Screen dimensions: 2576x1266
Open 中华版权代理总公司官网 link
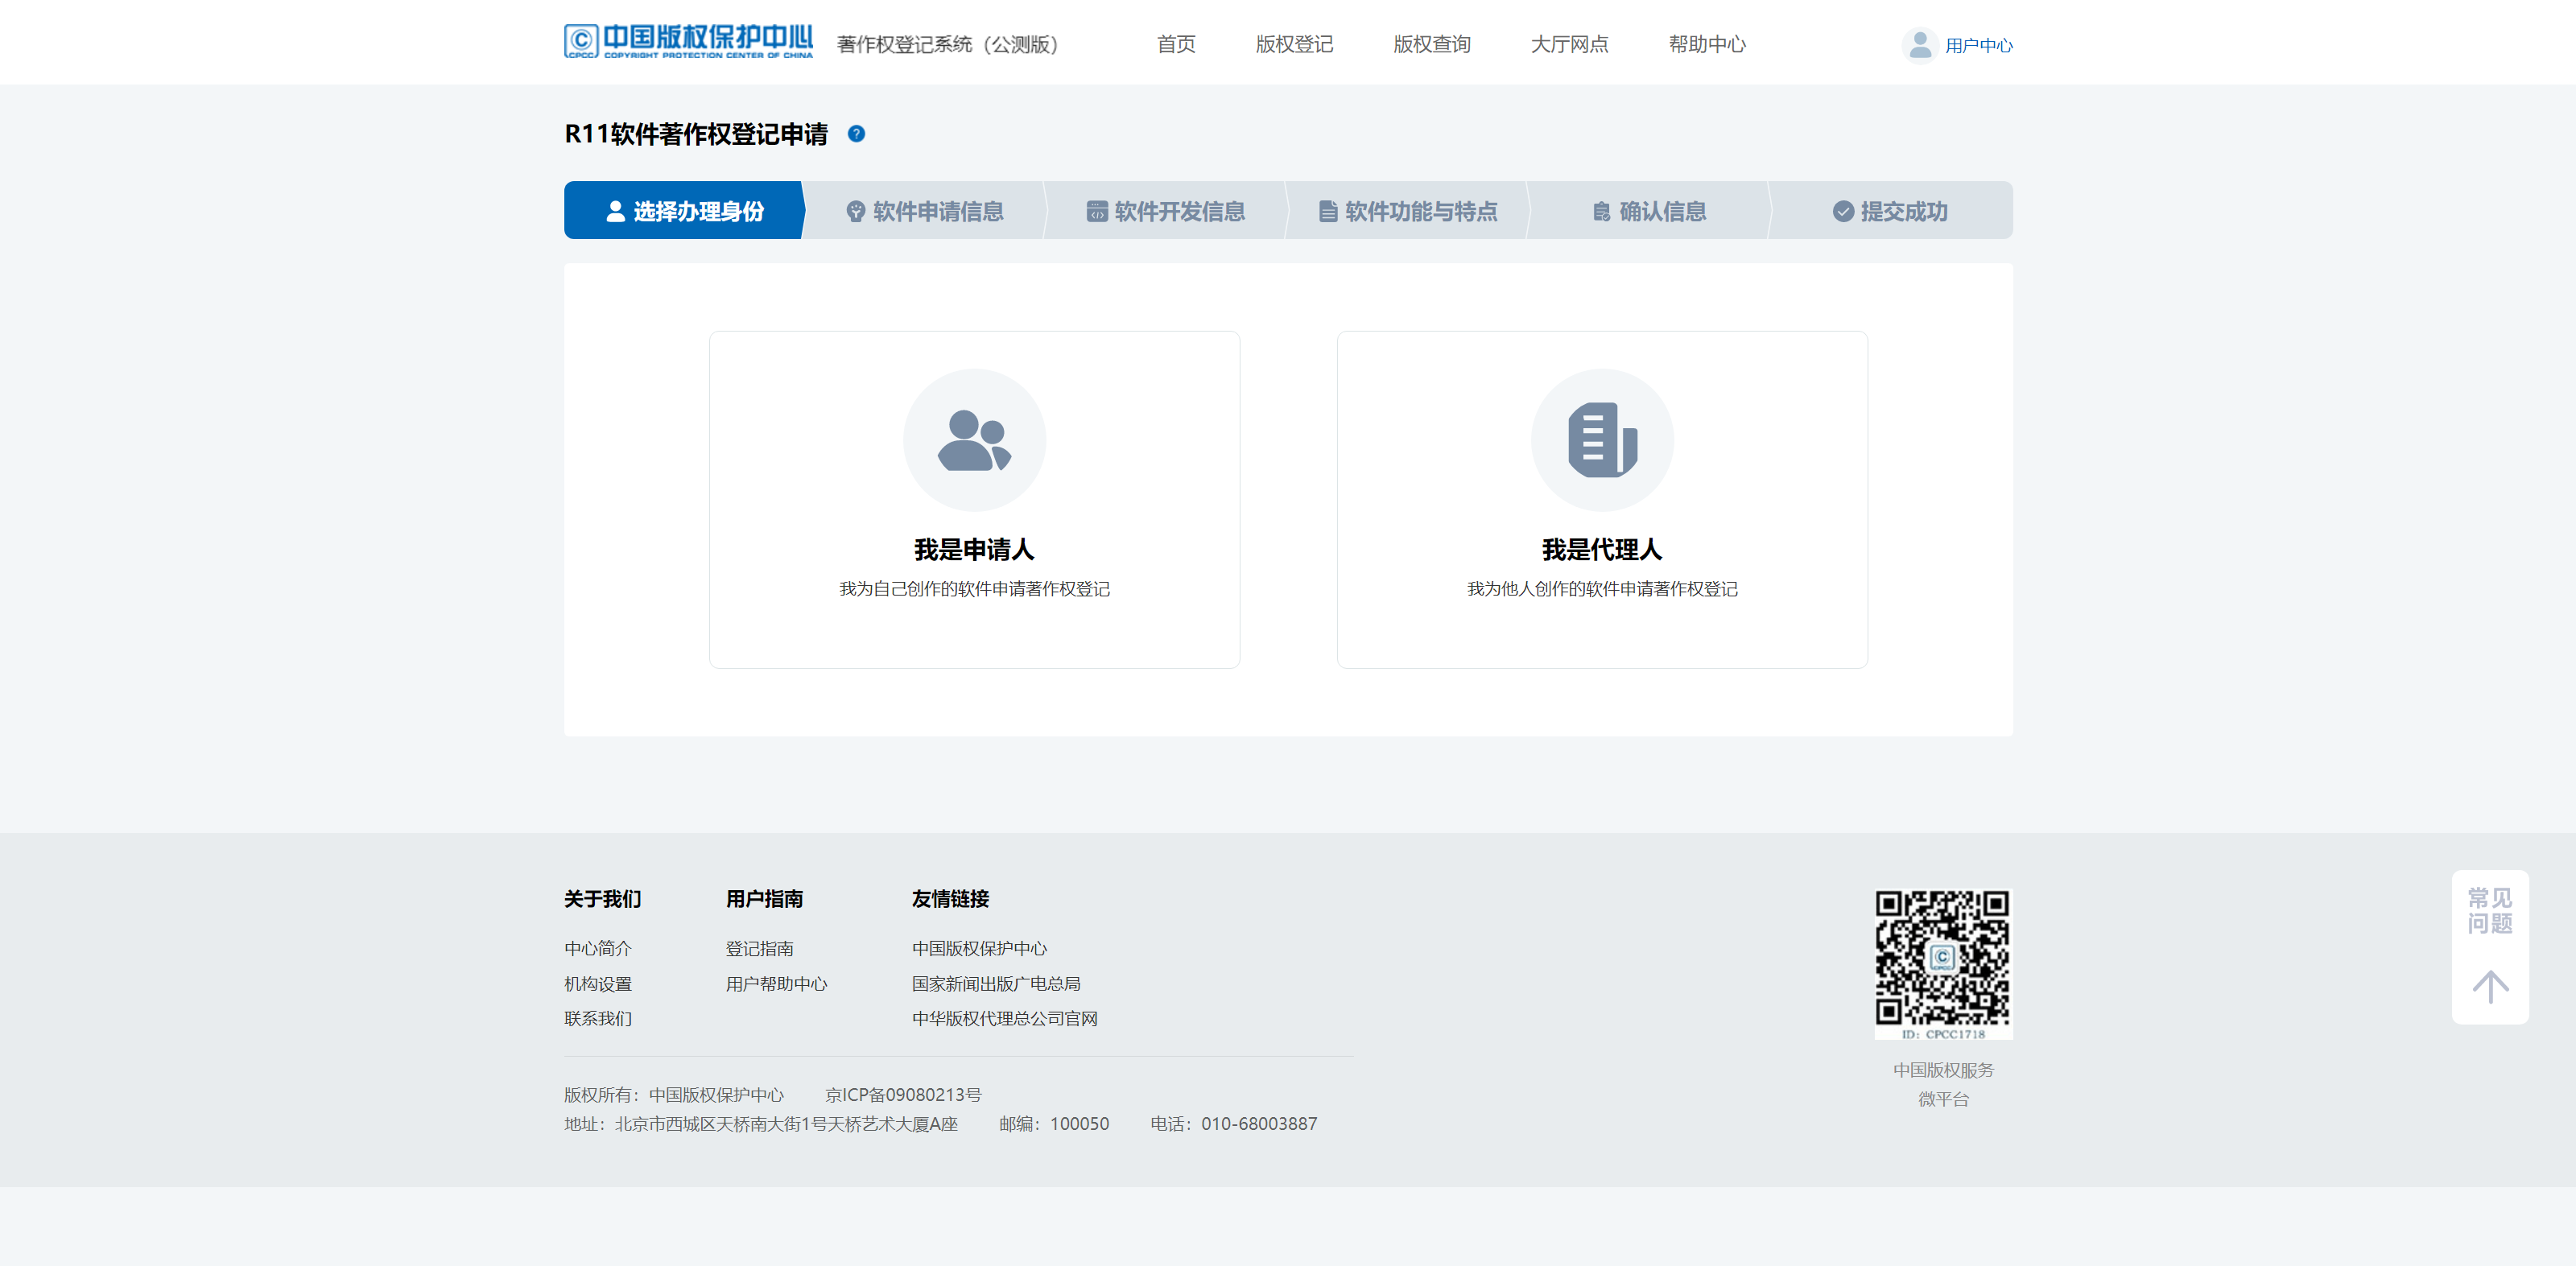[1004, 1018]
